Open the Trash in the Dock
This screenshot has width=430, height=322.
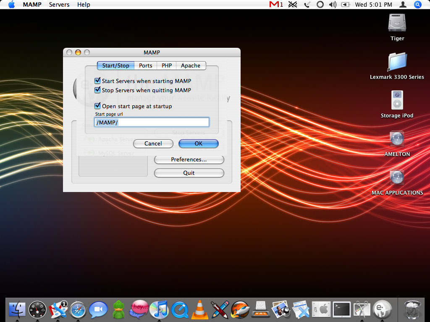pyautogui.click(x=413, y=310)
